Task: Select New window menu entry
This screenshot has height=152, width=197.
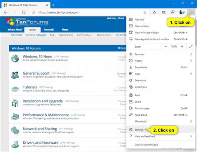Action: pos(161,26)
